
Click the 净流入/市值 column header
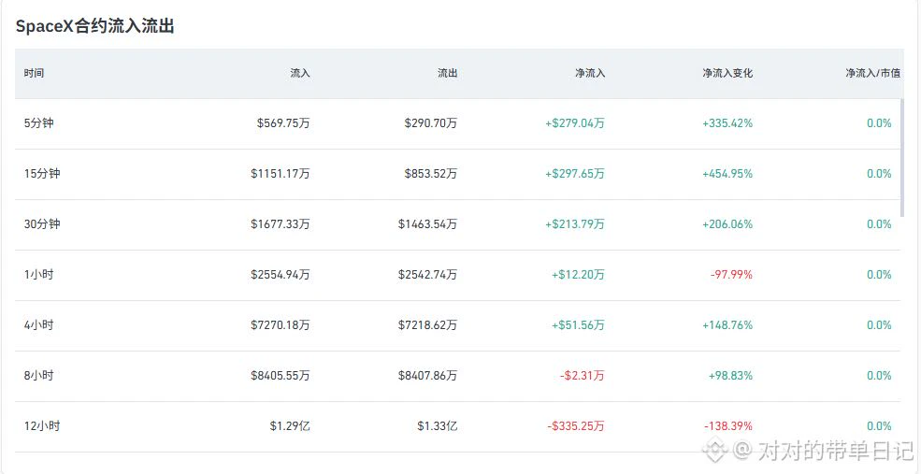872,74
